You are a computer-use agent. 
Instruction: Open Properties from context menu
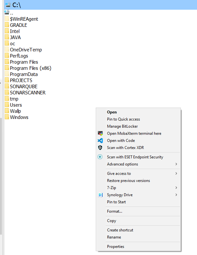coord(138,247)
